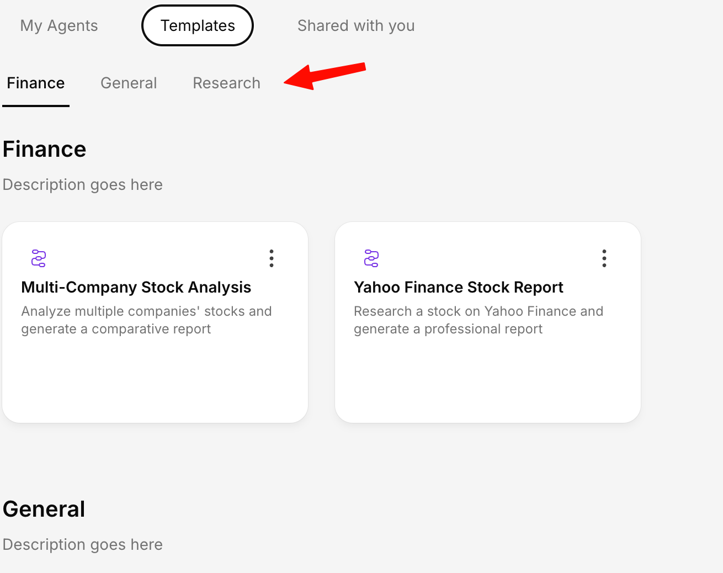723x573 pixels.
Task: Open the Shared with you tab
Action: [356, 26]
